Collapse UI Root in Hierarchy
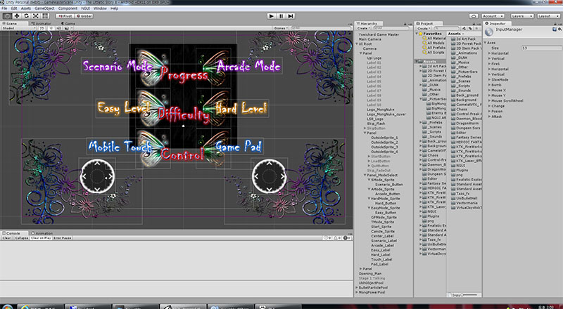 pos(358,44)
